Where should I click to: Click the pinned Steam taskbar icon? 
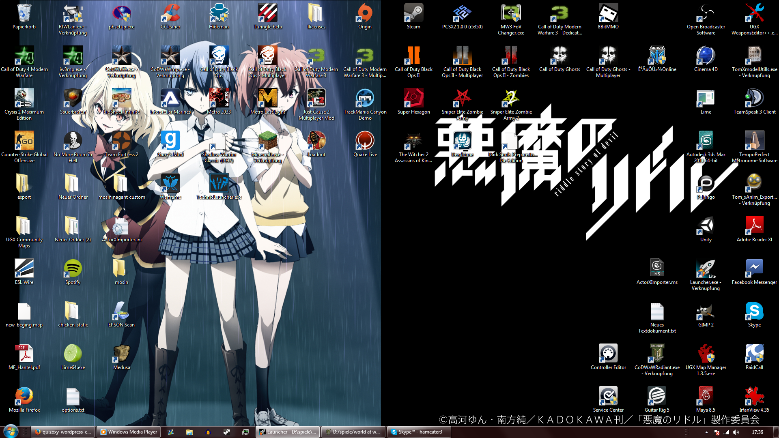[x=227, y=432]
